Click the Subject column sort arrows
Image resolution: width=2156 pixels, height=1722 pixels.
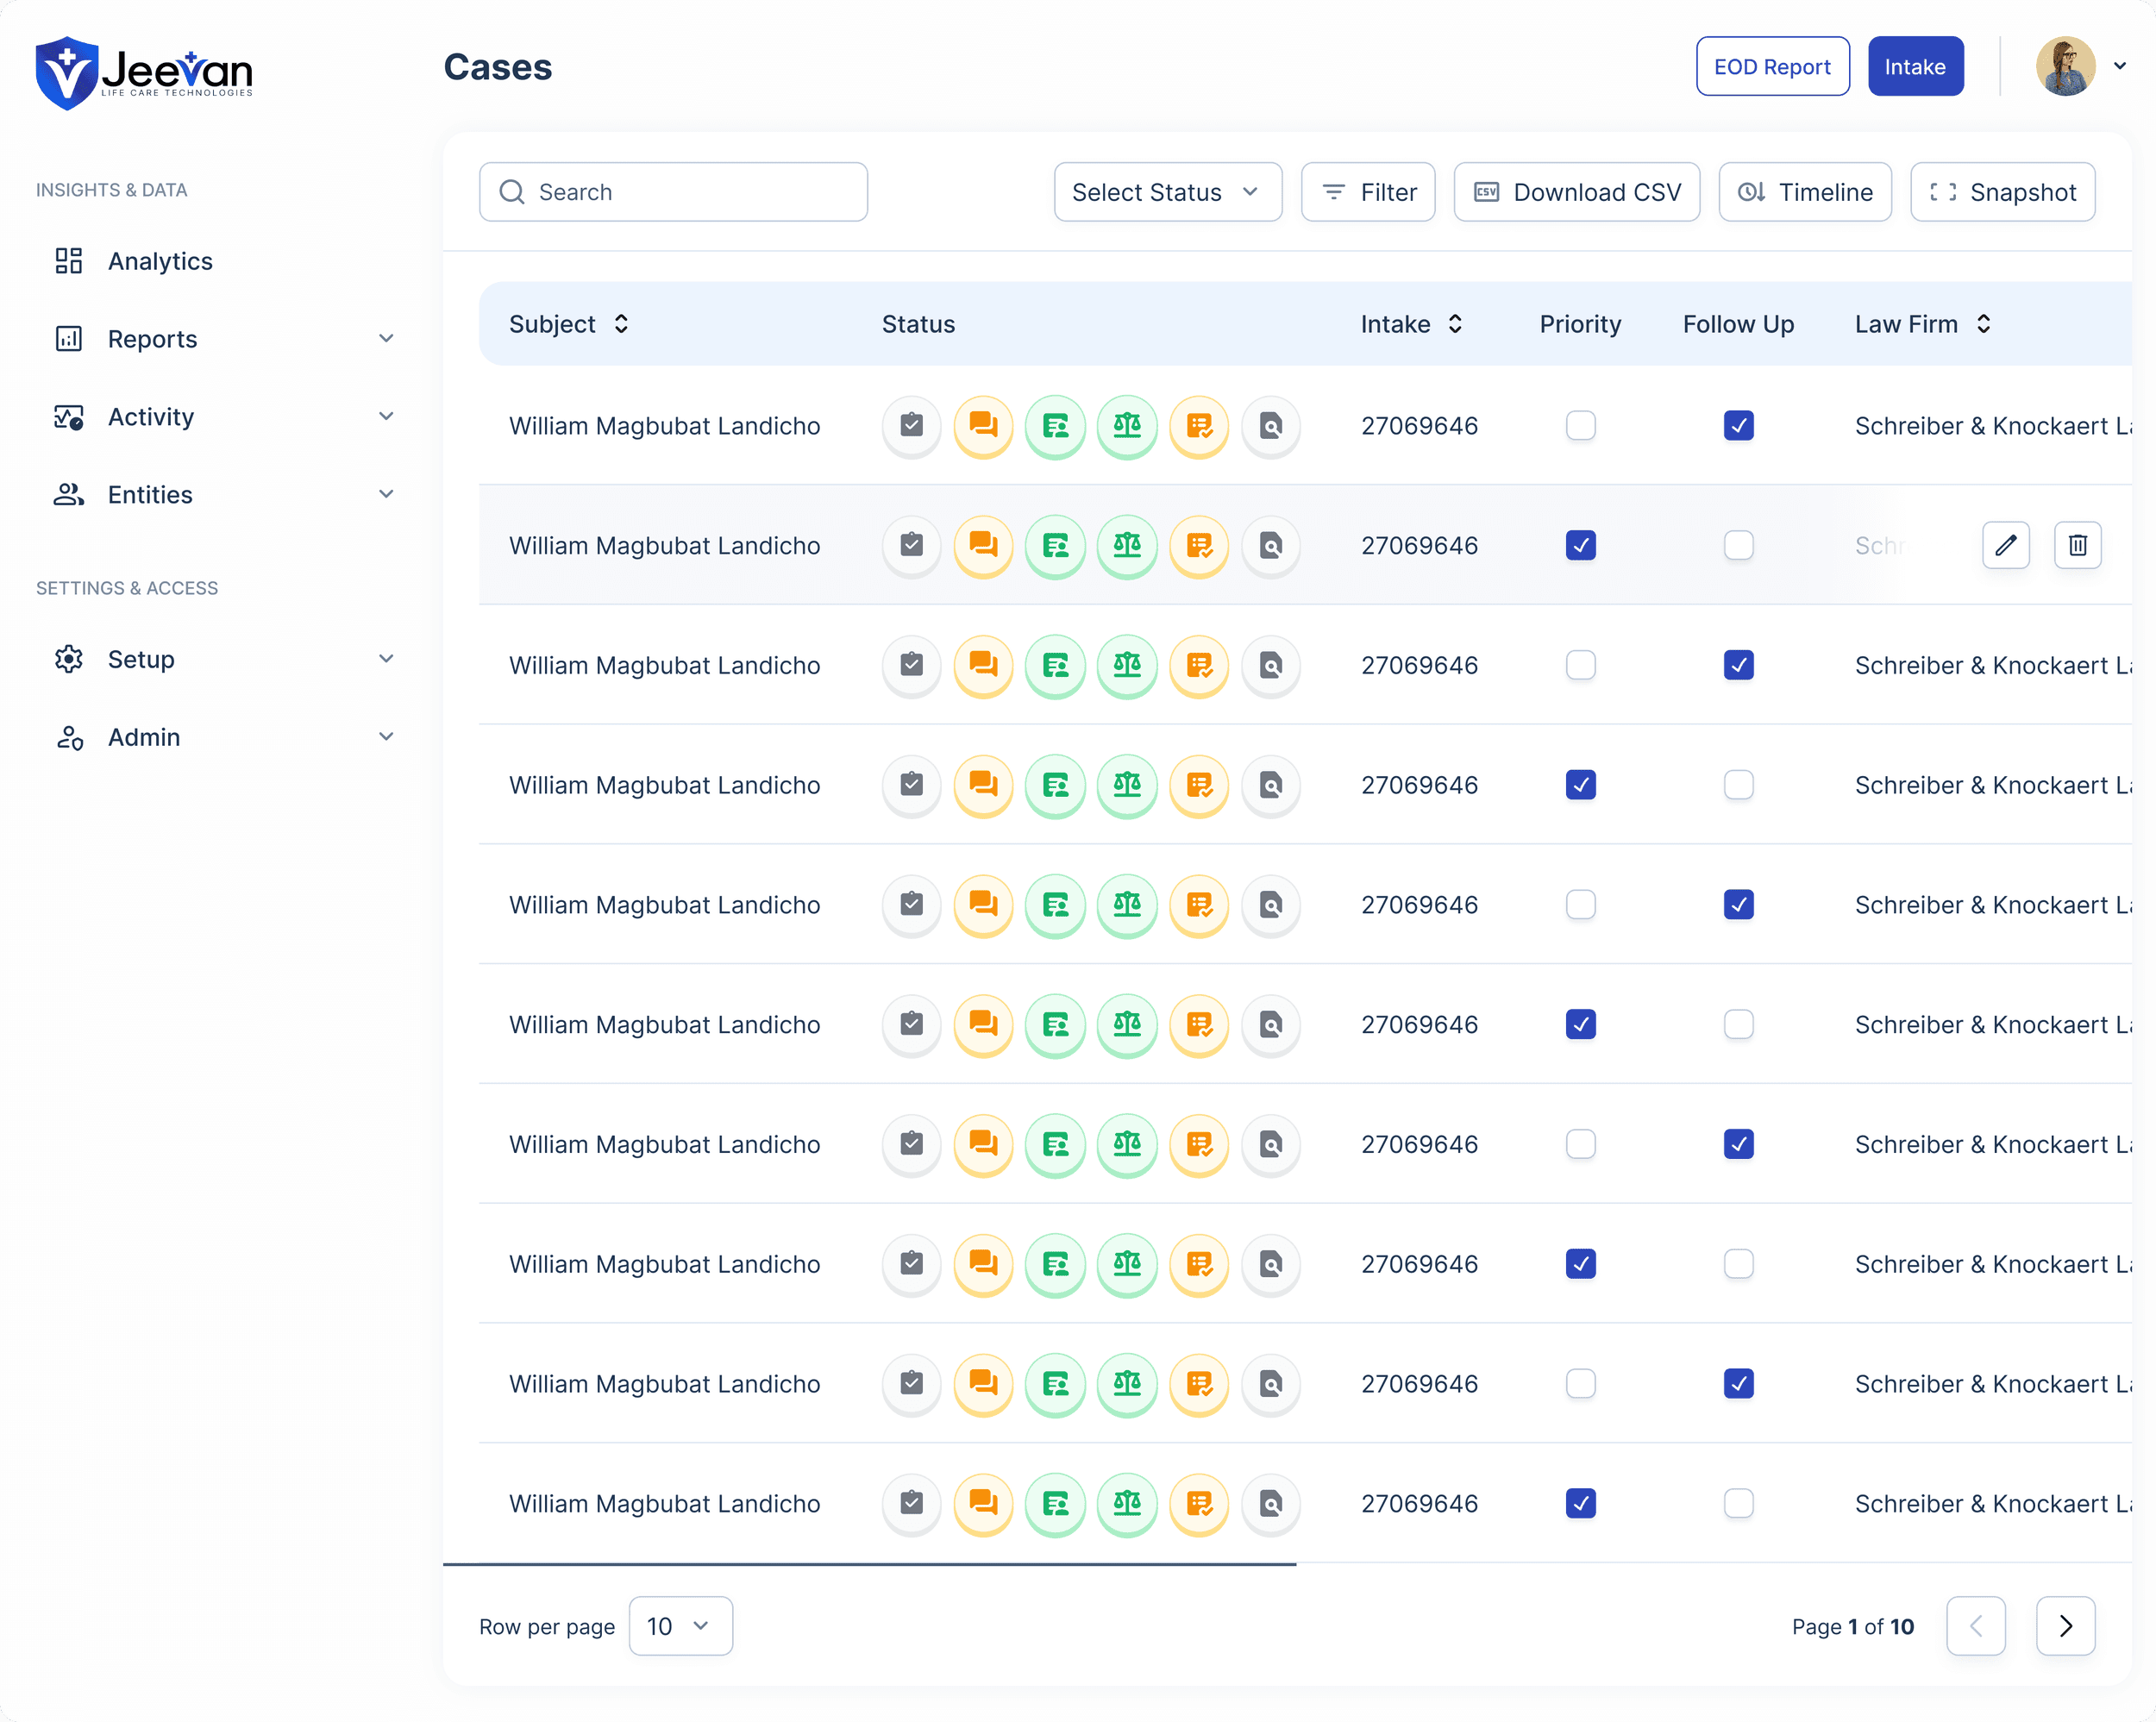[x=621, y=324]
